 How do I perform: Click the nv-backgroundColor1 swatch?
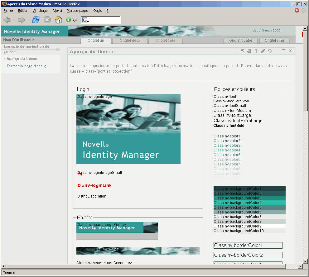click(249, 189)
